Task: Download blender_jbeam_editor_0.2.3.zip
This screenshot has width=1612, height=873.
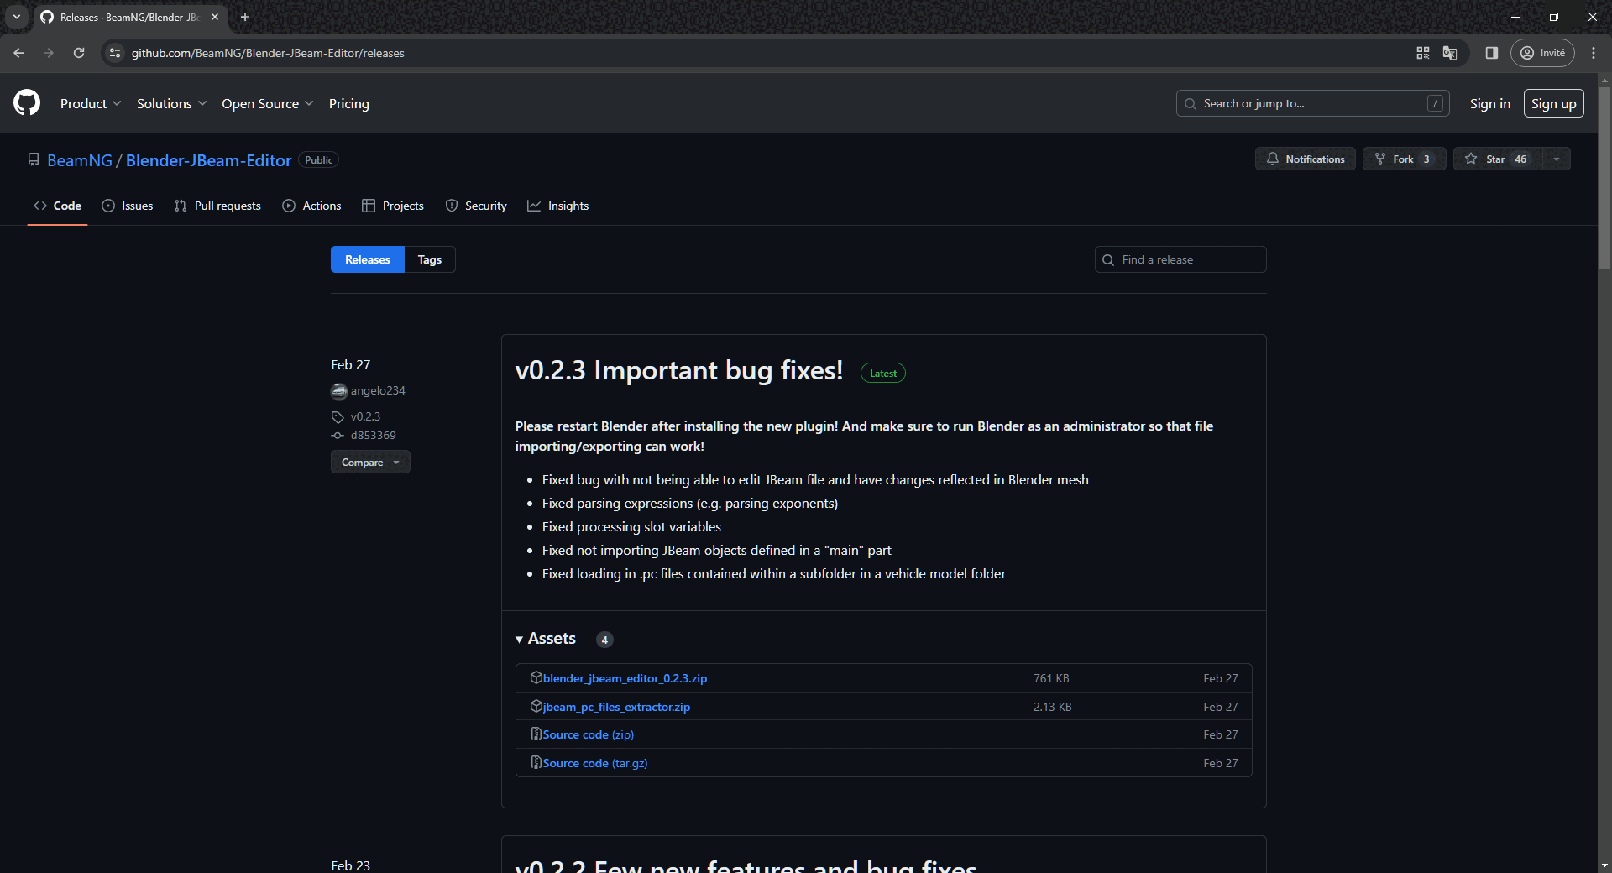Action: (x=625, y=678)
